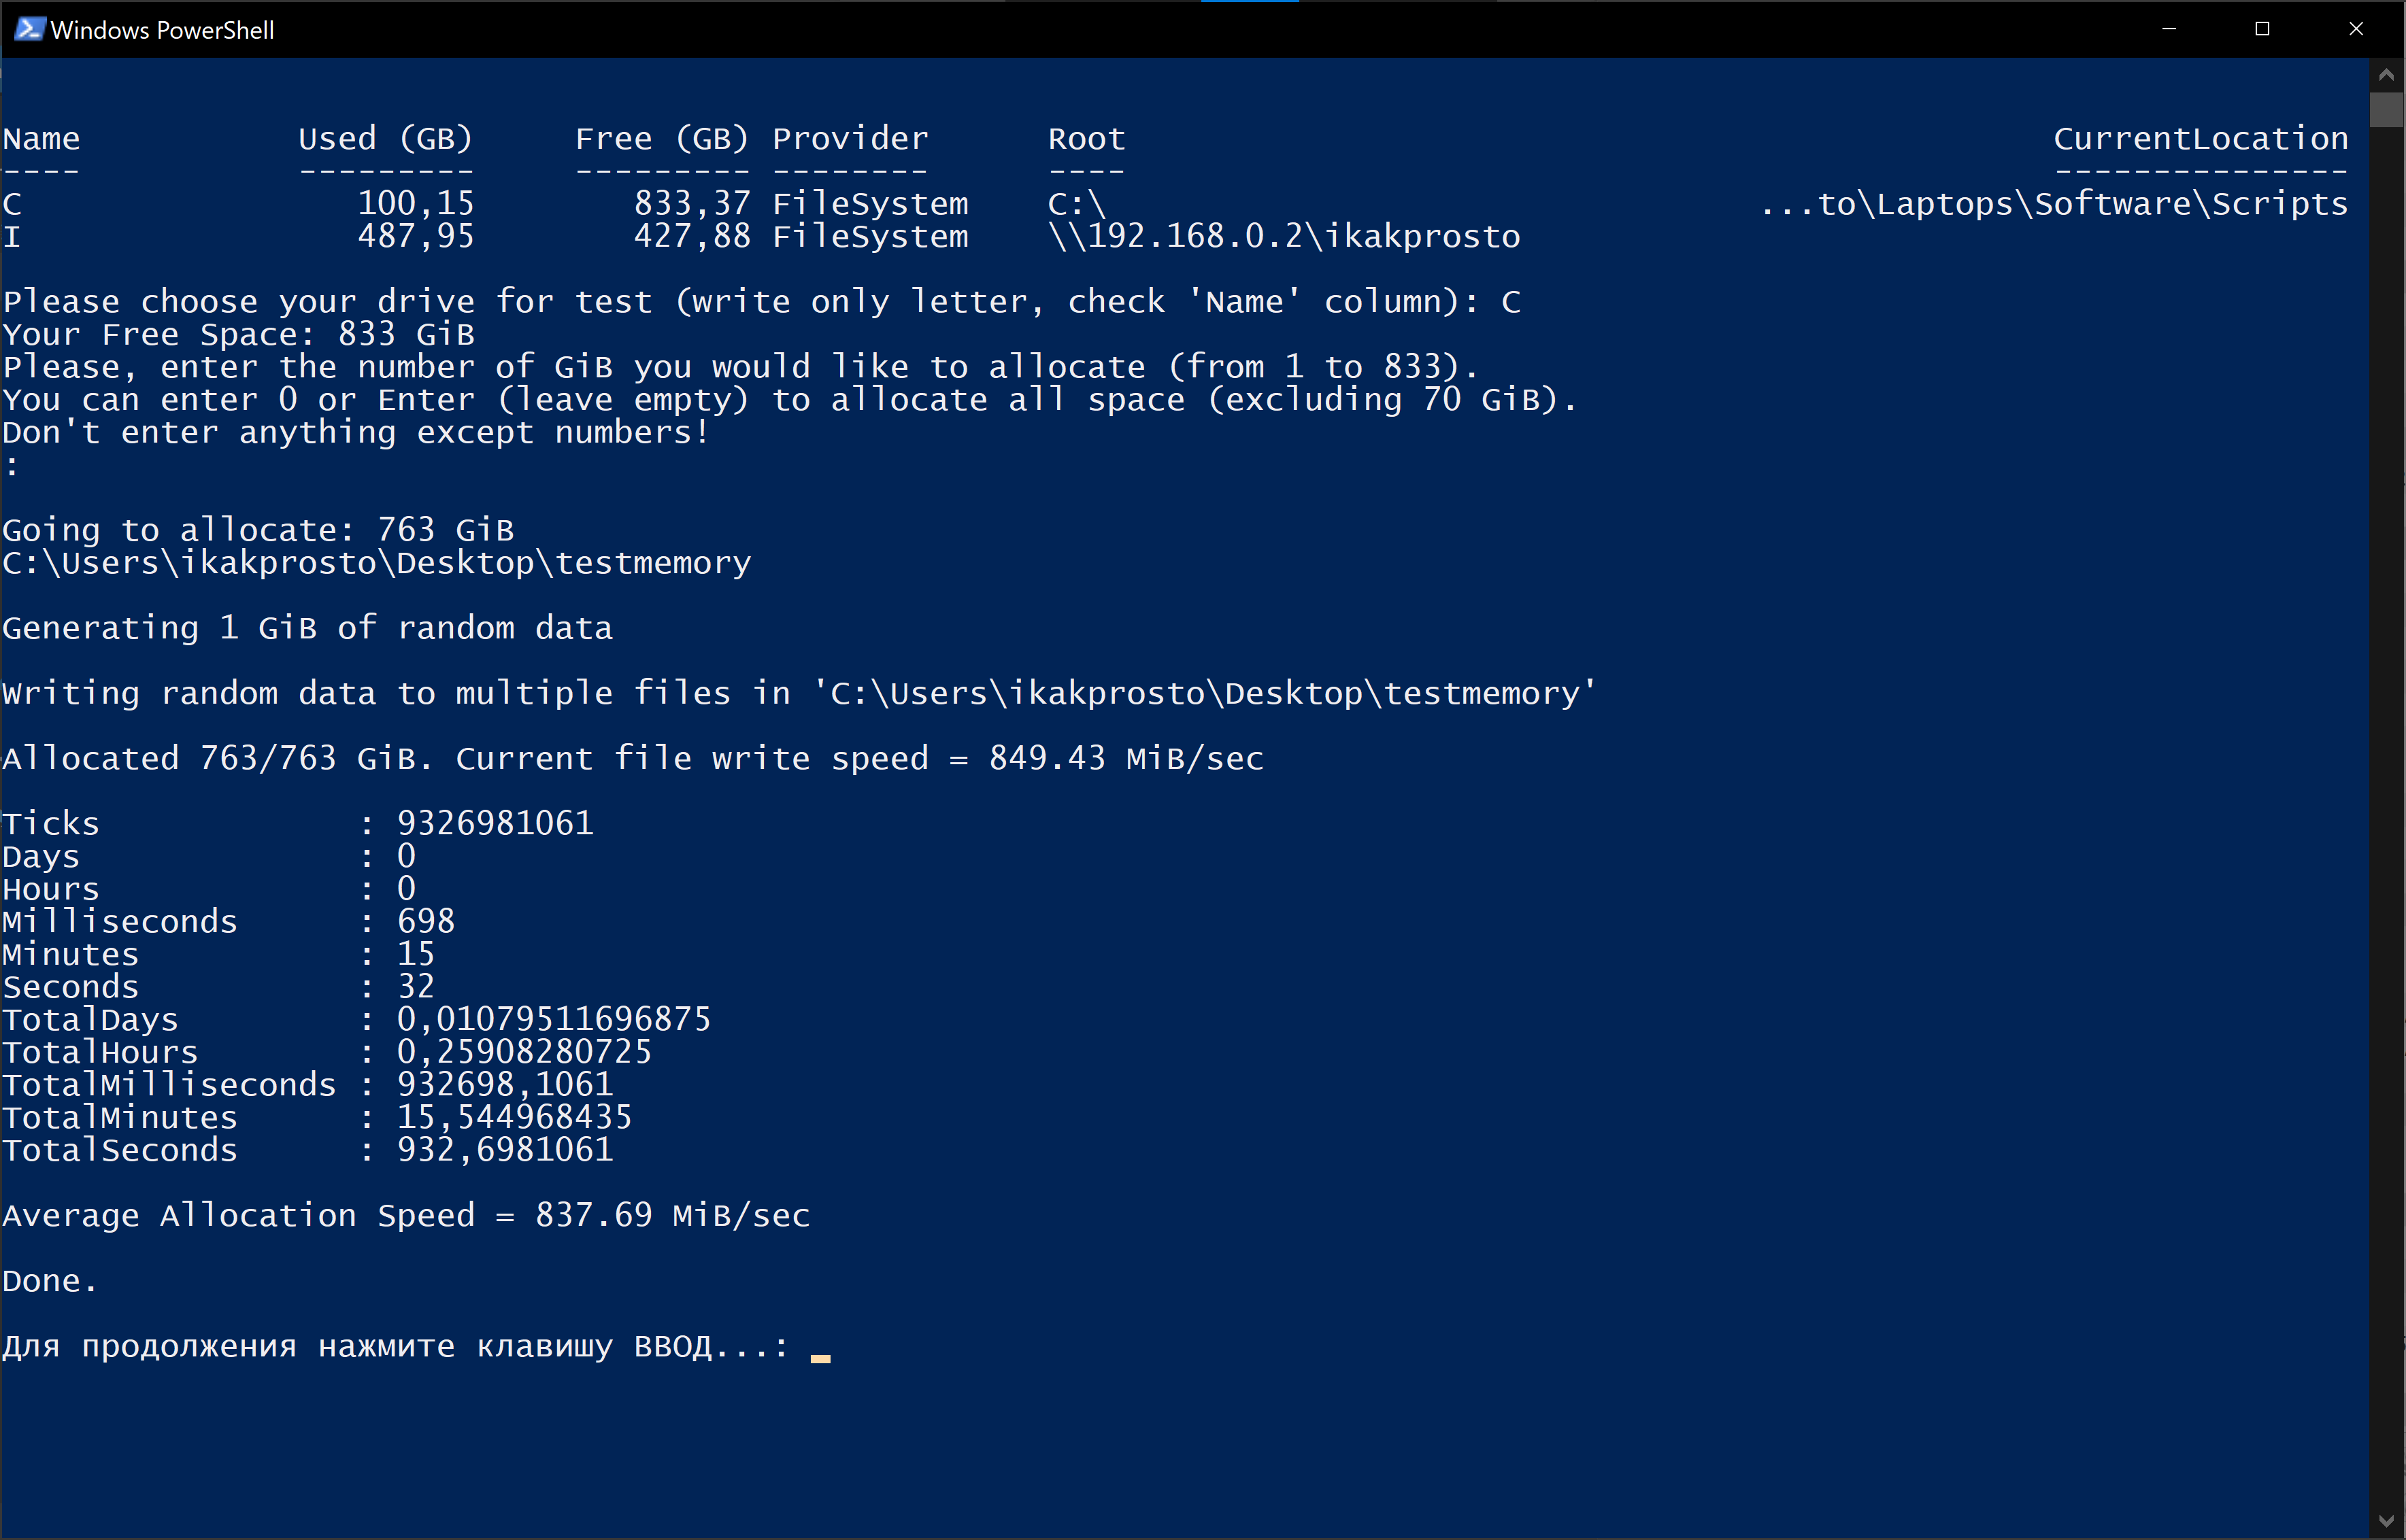Image resolution: width=2406 pixels, height=1540 pixels.
Task: Minimize the Windows PowerShell window
Action: coord(2169,29)
